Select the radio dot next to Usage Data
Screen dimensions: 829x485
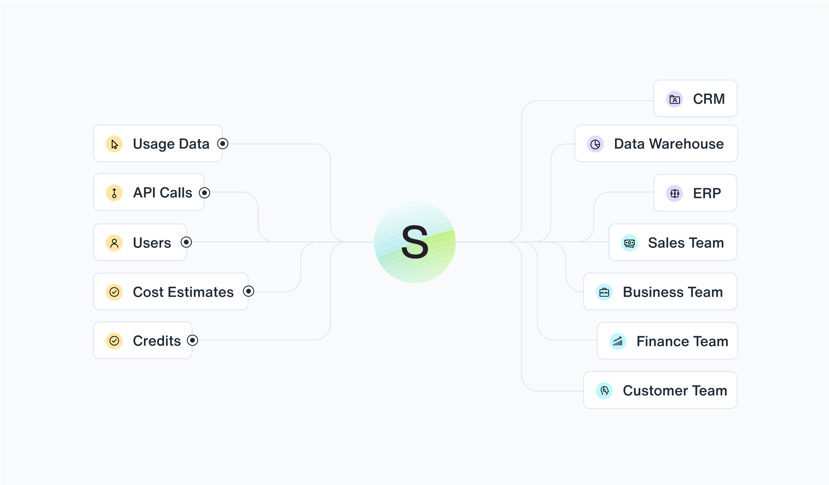click(223, 144)
